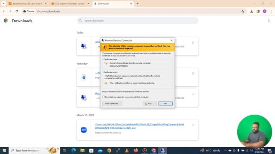
Task: Open the red recorder app taskbar icon
Action: [144, 150]
